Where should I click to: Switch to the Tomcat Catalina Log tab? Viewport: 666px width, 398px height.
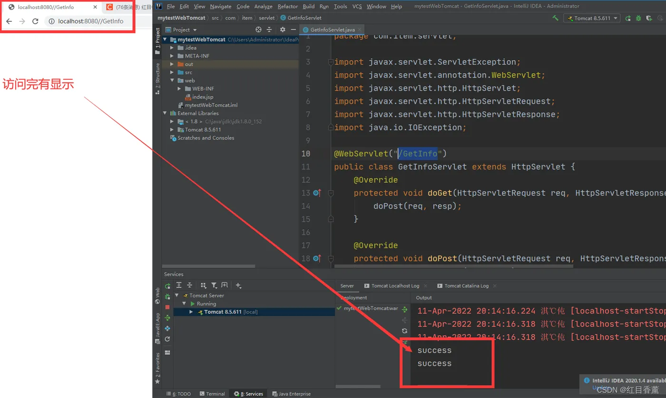coord(466,286)
